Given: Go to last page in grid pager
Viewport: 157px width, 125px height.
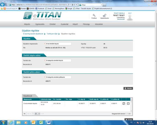Looking at the screenshot, I should pyautogui.click(x=43, y=114).
